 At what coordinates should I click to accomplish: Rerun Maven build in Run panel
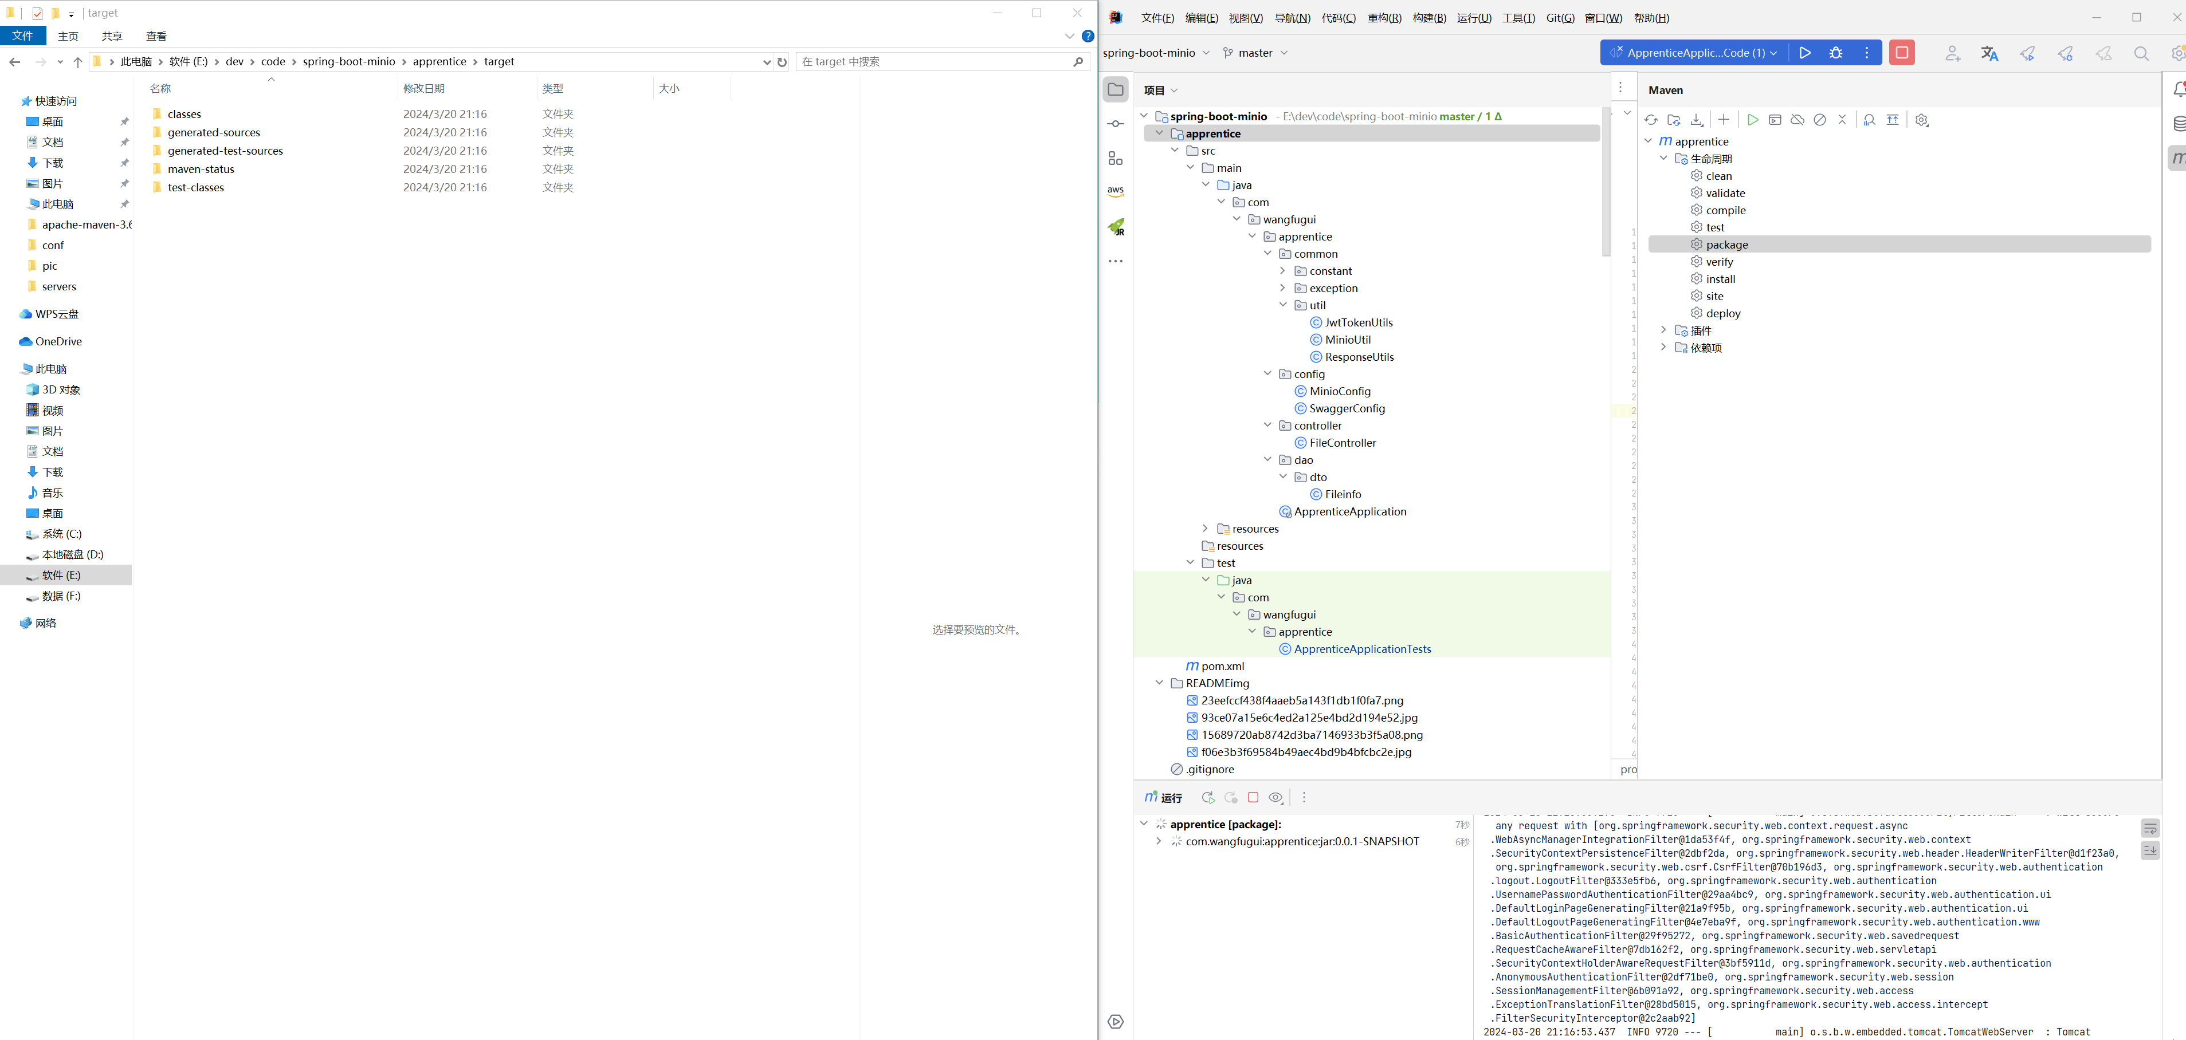pos(1207,797)
